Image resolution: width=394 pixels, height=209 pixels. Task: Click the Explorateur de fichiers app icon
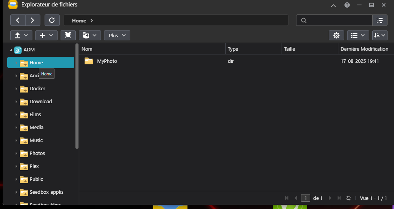(13, 5)
